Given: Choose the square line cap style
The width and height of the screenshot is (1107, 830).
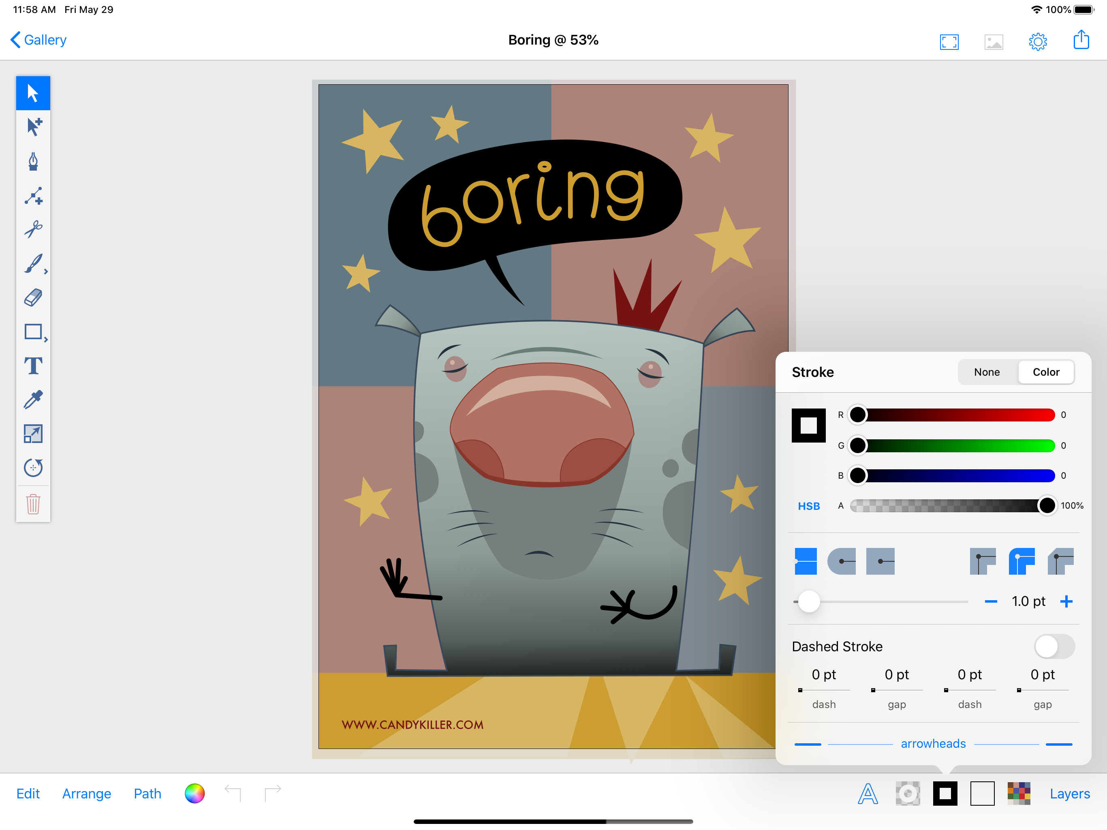Looking at the screenshot, I should tap(880, 561).
